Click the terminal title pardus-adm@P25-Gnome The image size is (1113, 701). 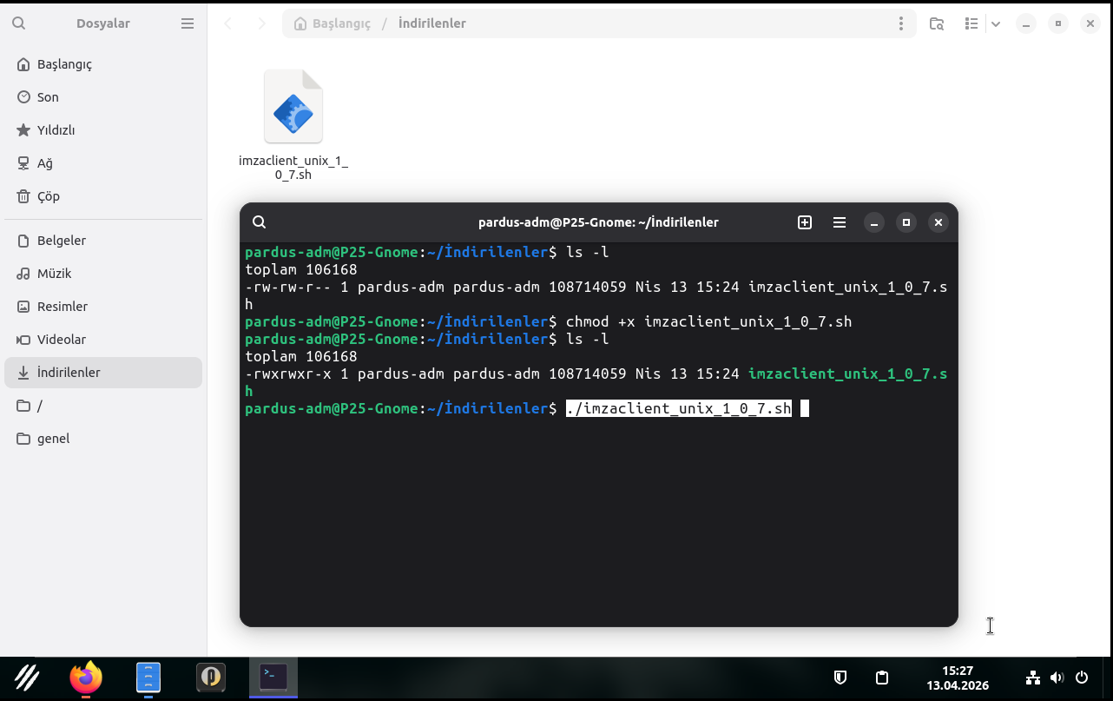598,222
